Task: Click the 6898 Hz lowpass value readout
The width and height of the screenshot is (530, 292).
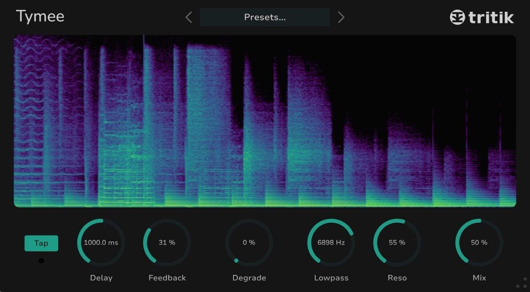Action: (x=331, y=243)
